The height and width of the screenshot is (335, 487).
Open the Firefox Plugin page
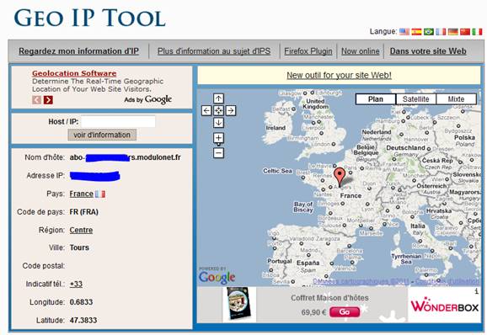[x=308, y=51]
